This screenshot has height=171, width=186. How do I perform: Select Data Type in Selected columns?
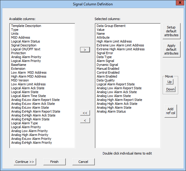tap(104, 57)
